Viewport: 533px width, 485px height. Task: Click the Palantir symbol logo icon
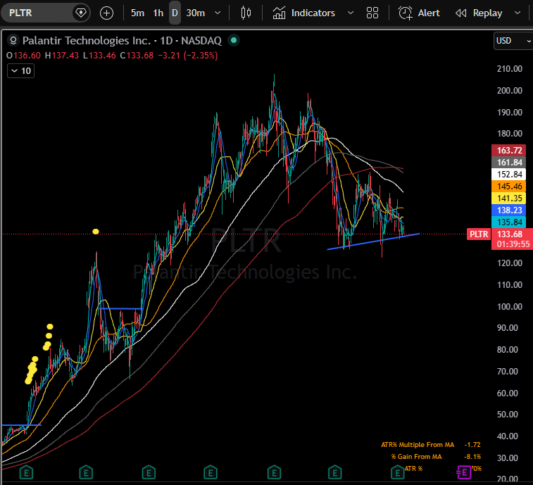pyautogui.click(x=13, y=40)
